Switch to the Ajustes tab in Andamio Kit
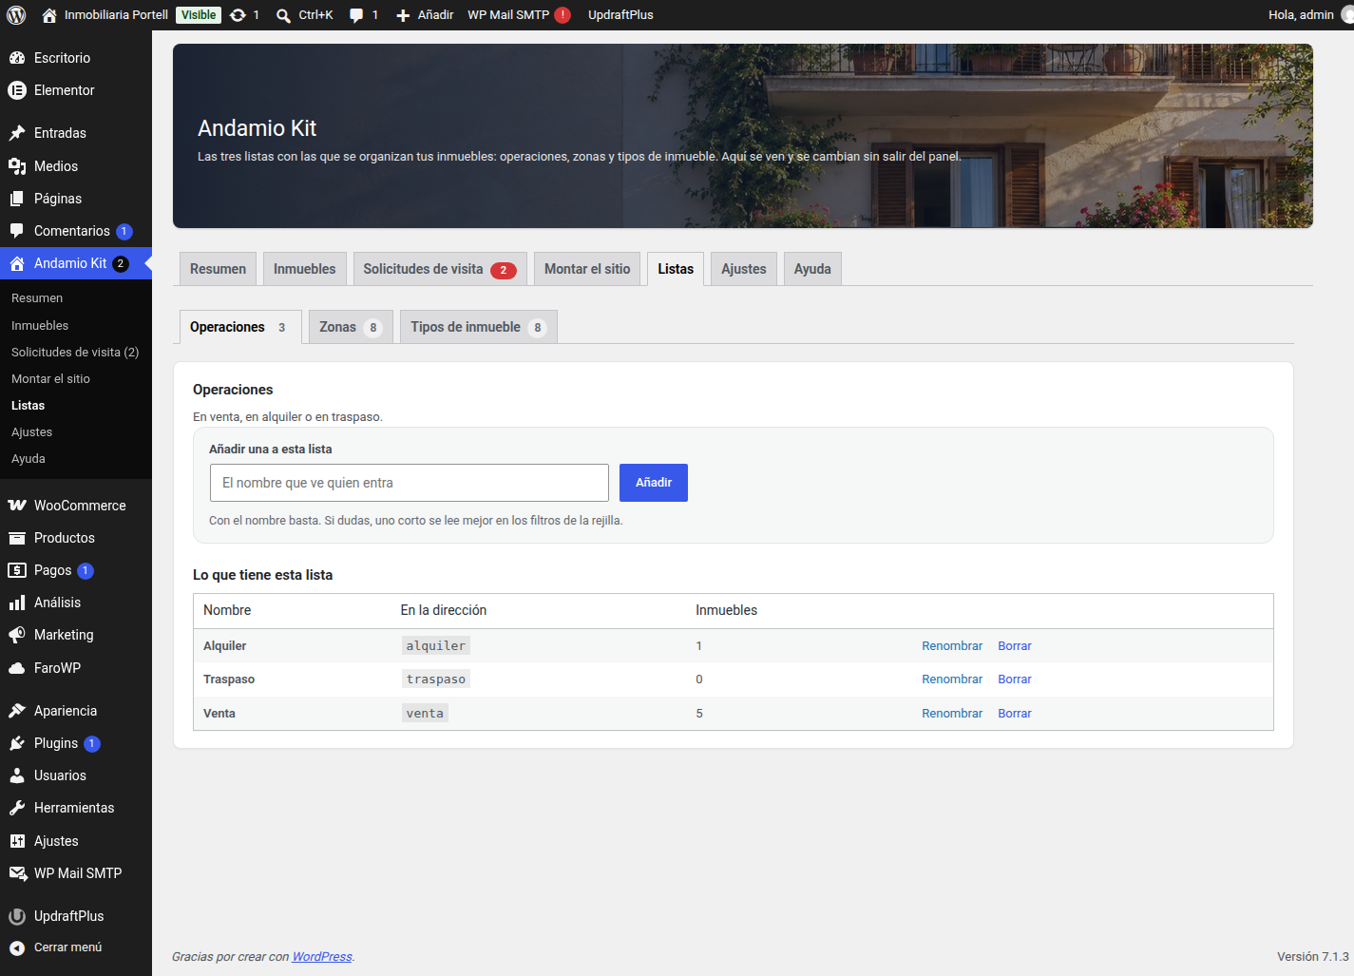 [x=744, y=269]
